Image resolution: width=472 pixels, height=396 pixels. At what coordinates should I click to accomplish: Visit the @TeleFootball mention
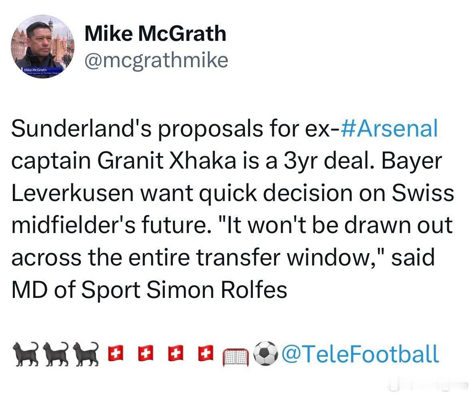pyautogui.click(x=360, y=354)
